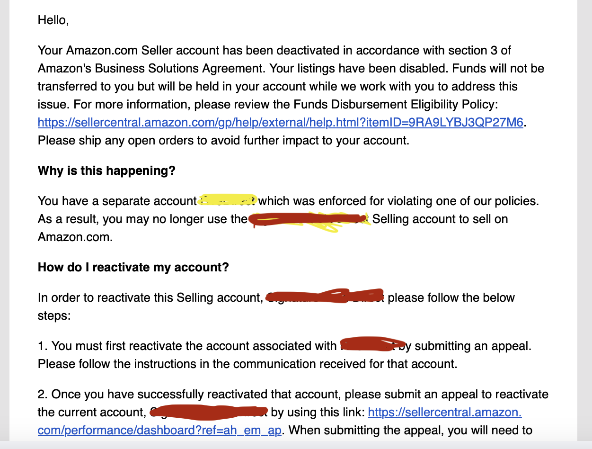Viewport: 592px width, 449px height.
Task: Click the yellow highlighted redaction after "separate account"
Action: [228, 200]
